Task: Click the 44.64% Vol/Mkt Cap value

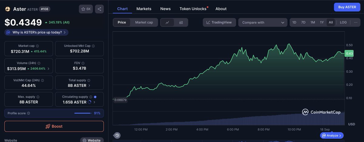Action: (29, 86)
